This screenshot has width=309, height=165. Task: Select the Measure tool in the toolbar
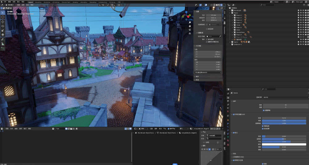[x=3, y=44]
